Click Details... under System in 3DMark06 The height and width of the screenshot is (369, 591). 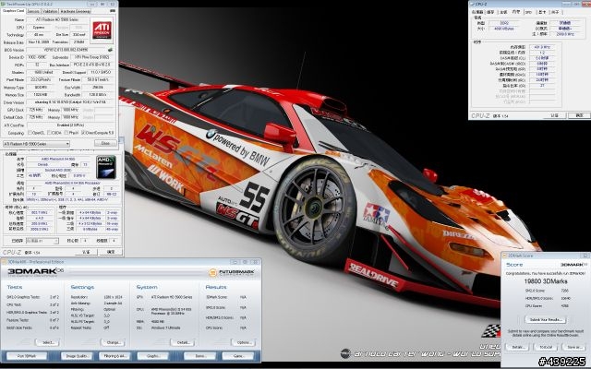tap(183, 342)
